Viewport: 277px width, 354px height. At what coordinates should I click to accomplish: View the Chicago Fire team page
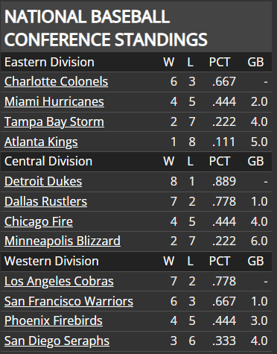[39, 221]
